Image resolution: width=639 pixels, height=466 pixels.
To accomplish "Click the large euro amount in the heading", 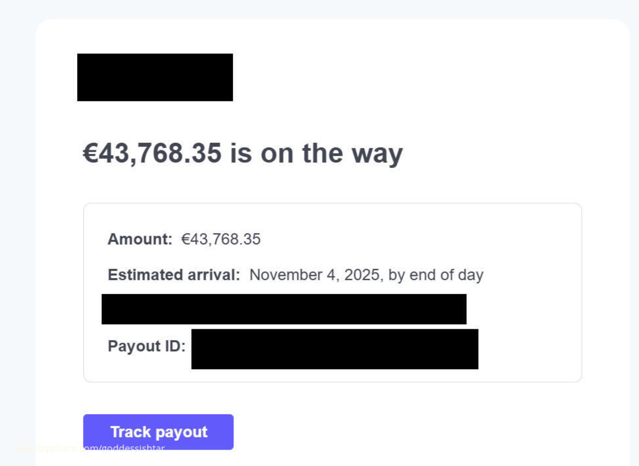I will [x=152, y=153].
